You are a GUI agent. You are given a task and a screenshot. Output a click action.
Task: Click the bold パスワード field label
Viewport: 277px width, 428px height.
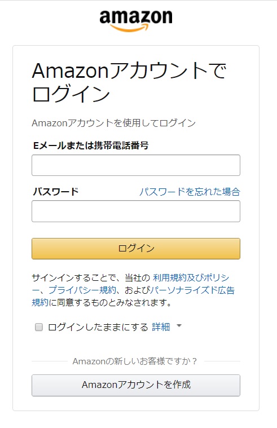55,192
